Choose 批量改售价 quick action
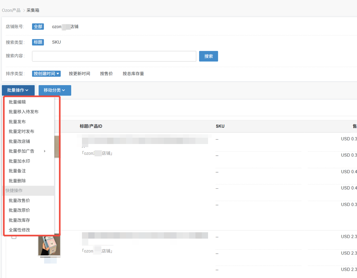This screenshot has height=278, width=357. pos(20,200)
